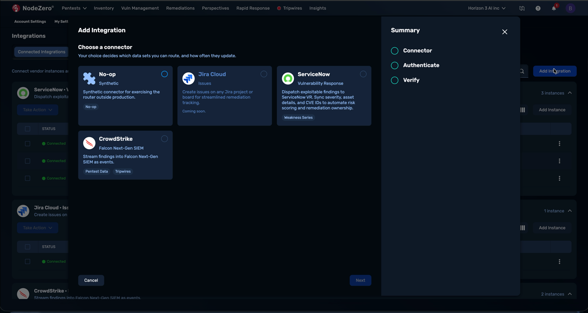Toggle select-all checkbox in ServiceNow table header
588x313 pixels.
(27, 129)
